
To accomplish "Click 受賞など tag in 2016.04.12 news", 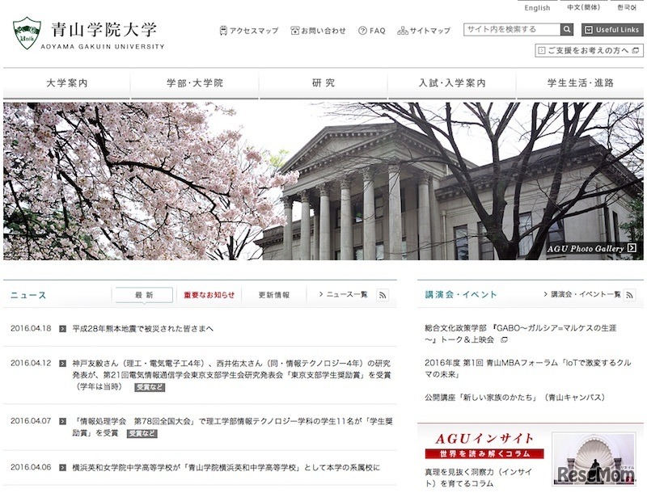I will [x=150, y=387].
